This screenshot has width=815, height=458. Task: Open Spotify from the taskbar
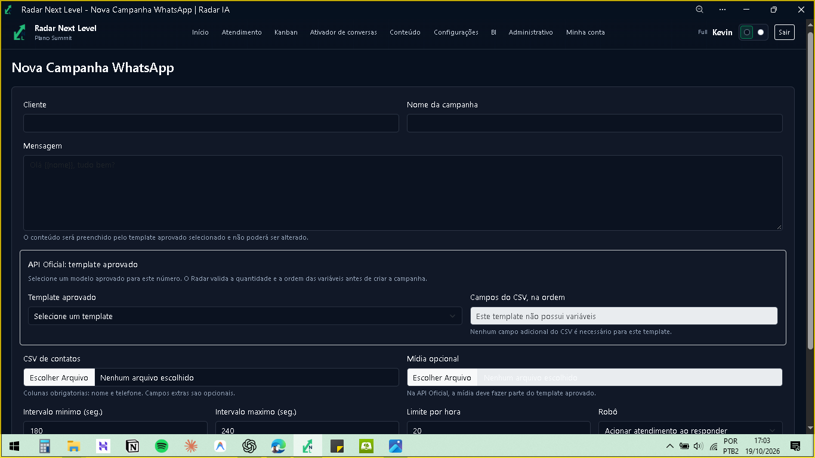tap(161, 446)
